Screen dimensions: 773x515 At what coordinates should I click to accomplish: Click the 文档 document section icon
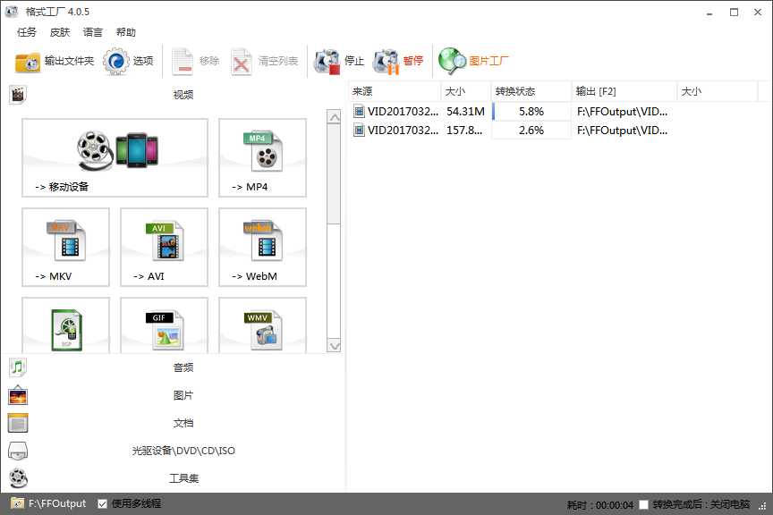coord(18,423)
